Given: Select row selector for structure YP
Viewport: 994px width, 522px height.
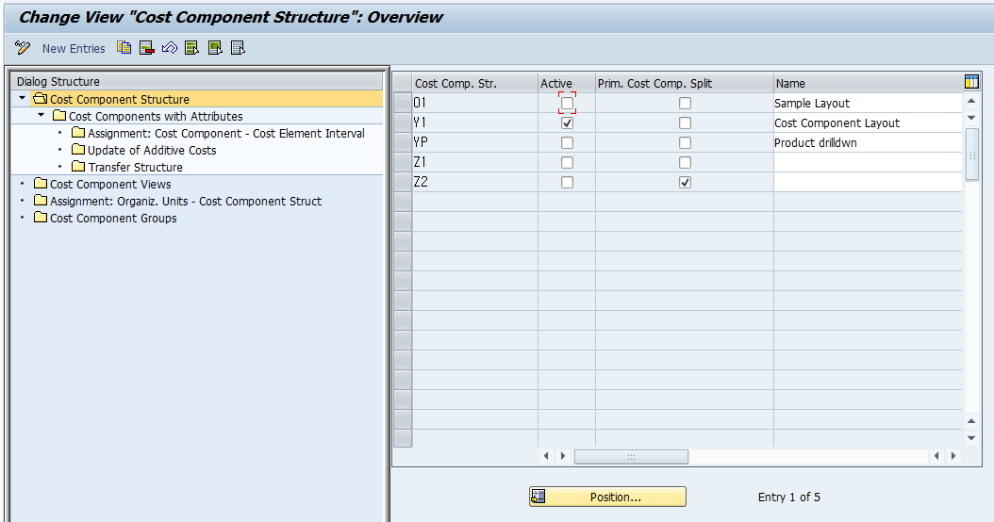Looking at the screenshot, I should tap(403, 142).
